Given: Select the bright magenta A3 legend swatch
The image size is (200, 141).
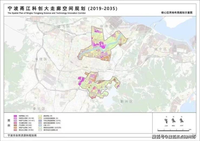Looking at the screenshot, I should tap(15, 116).
